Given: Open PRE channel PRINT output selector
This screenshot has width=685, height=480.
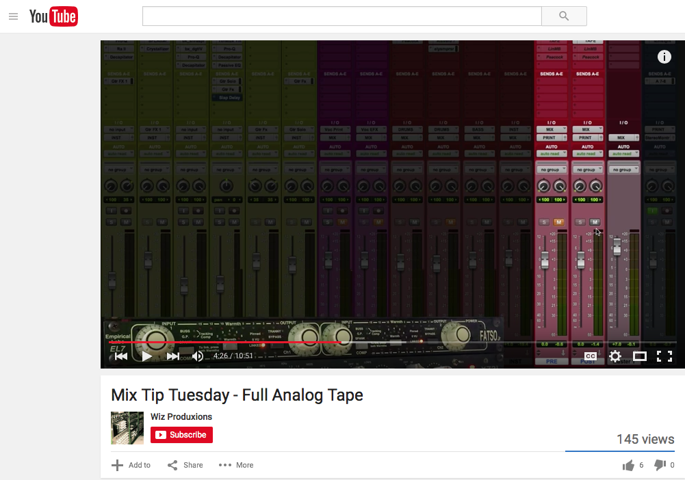Looking at the screenshot, I should click(x=552, y=137).
